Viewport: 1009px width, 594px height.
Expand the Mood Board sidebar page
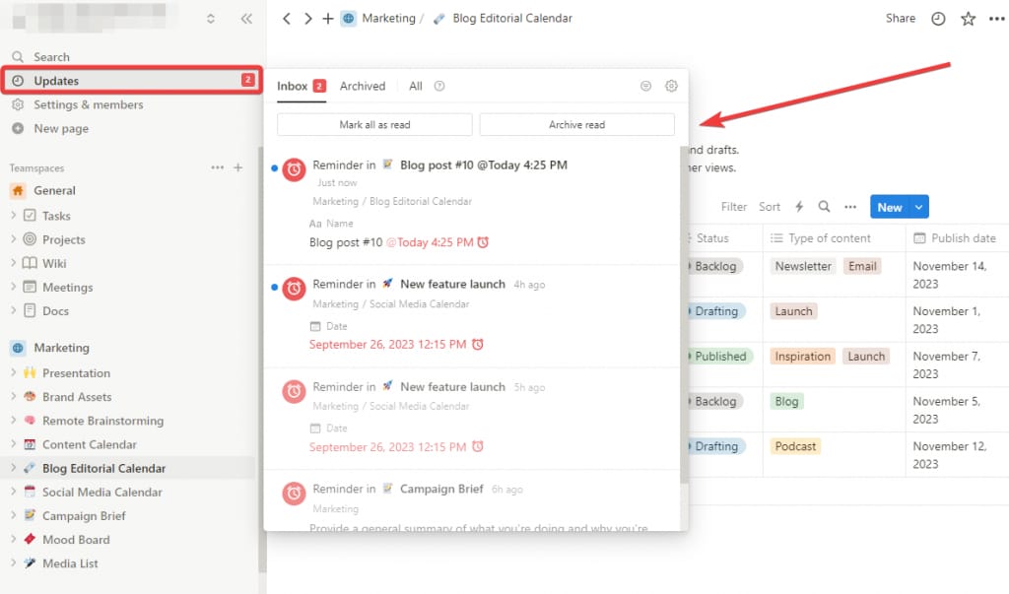(x=13, y=540)
